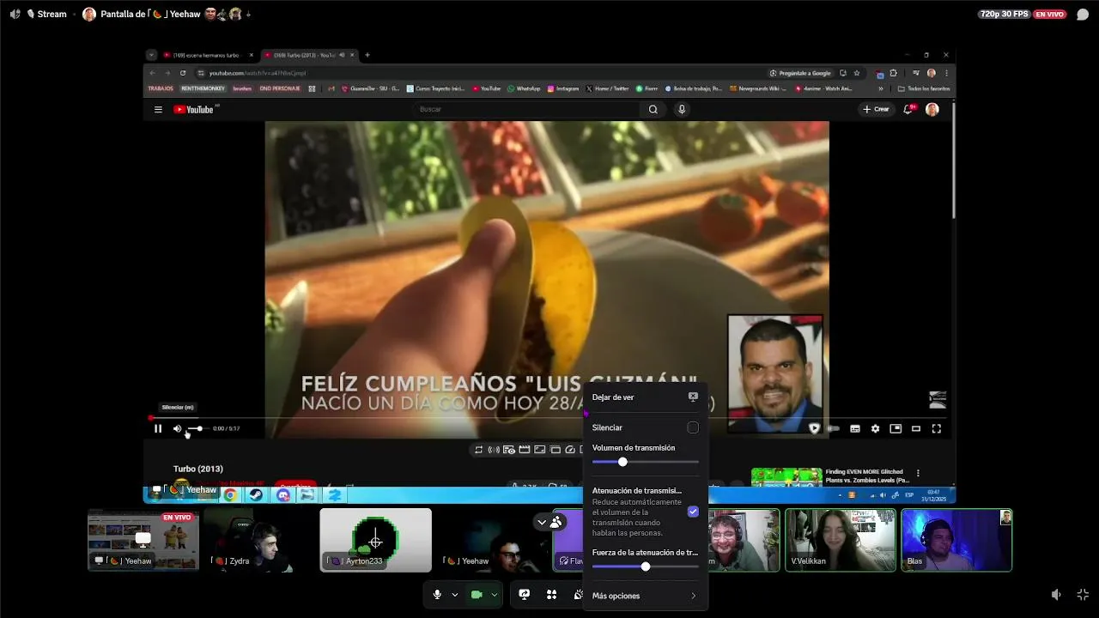Pause the YouTube video

pos(158,428)
